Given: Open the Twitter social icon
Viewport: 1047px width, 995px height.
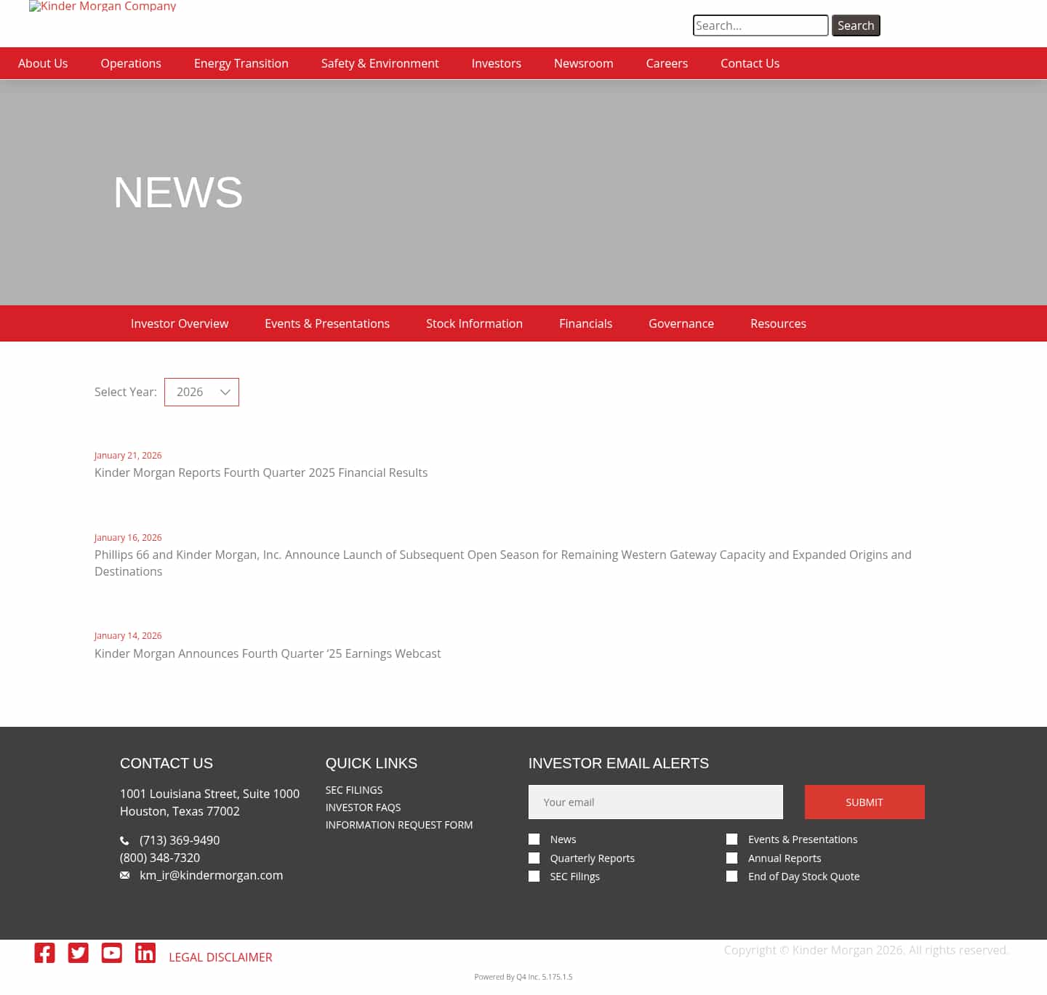Looking at the screenshot, I should [78, 953].
